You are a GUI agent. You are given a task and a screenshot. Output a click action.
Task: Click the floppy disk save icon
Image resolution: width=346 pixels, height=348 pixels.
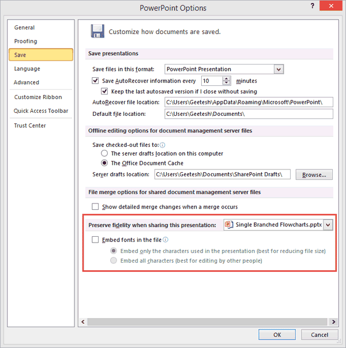click(97, 31)
